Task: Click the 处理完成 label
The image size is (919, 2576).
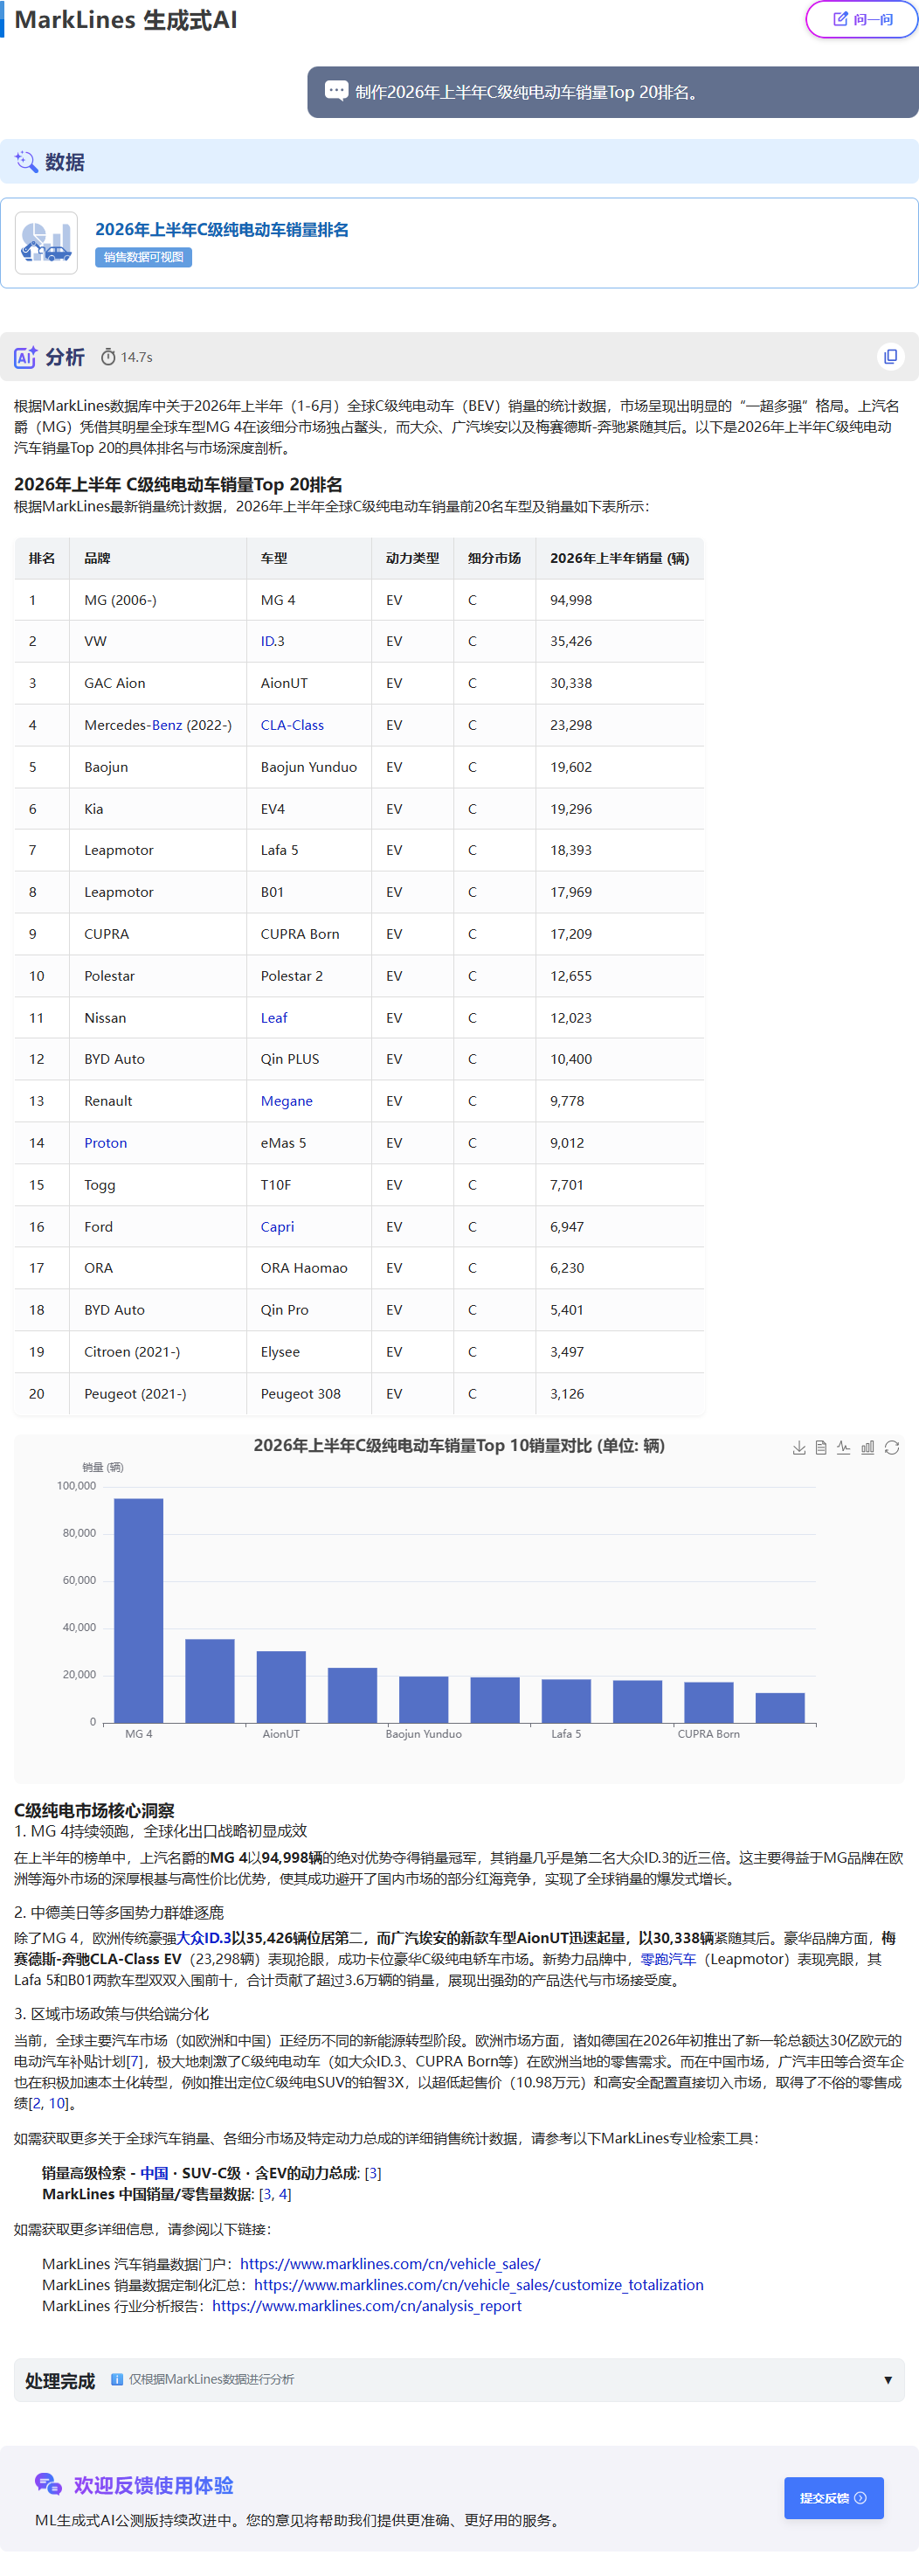Action: 60,2381
